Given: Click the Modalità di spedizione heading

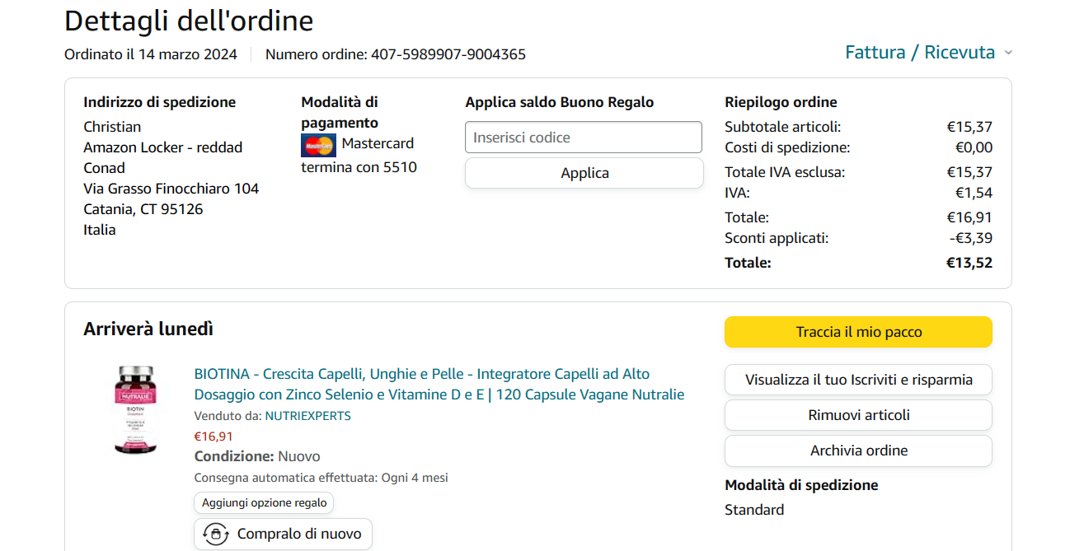Looking at the screenshot, I should point(801,485).
